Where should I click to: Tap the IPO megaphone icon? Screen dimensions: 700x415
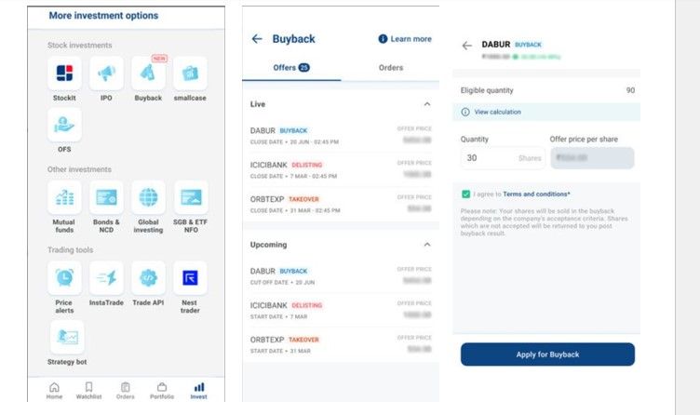click(x=106, y=74)
